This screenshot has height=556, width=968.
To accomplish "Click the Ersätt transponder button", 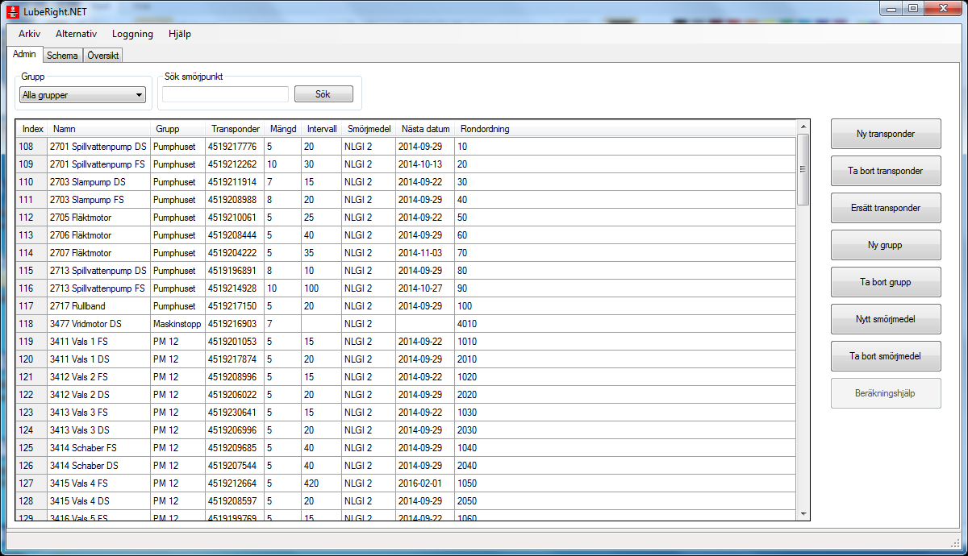I will coord(886,208).
